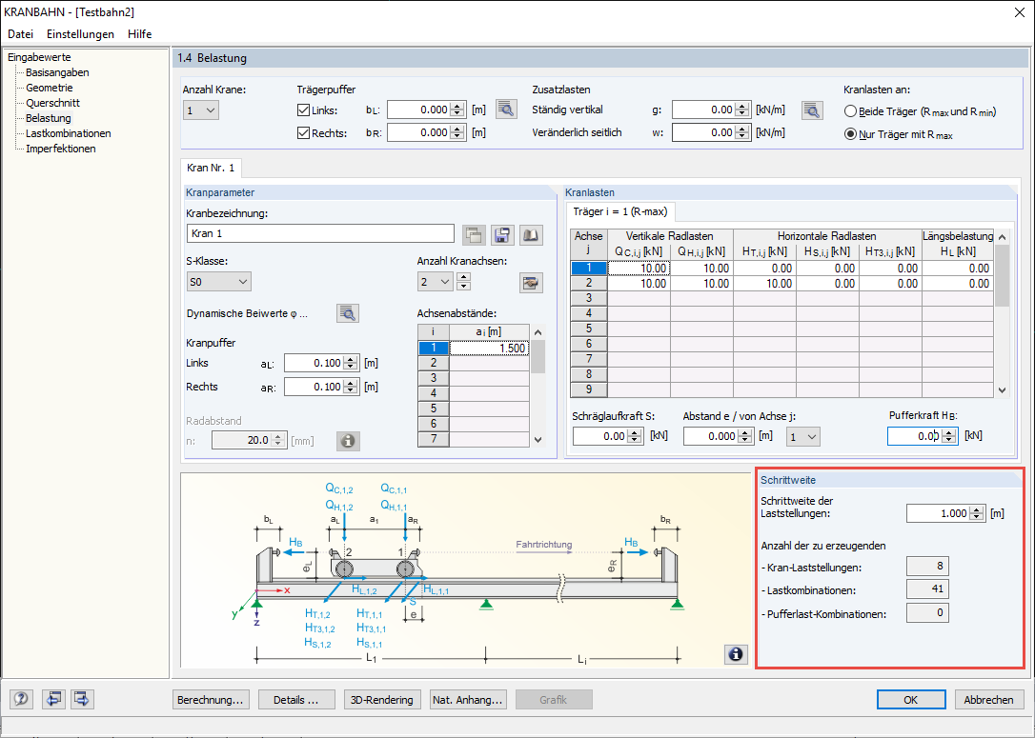The width and height of the screenshot is (1035, 738).
Task: Click the info icon in the beam diagram
Action: click(x=735, y=653)
